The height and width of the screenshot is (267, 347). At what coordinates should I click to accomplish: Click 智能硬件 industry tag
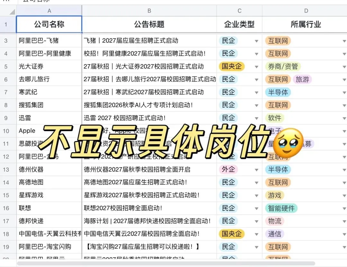click(x=281, y=208)
